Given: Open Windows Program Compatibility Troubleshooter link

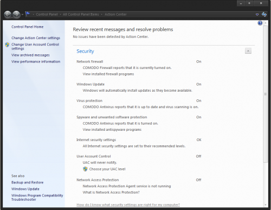Looking at the screenshot, I should coord(37,198).
